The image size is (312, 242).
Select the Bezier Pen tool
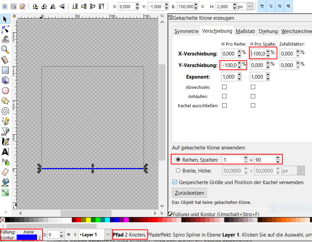tap(5, 131)
